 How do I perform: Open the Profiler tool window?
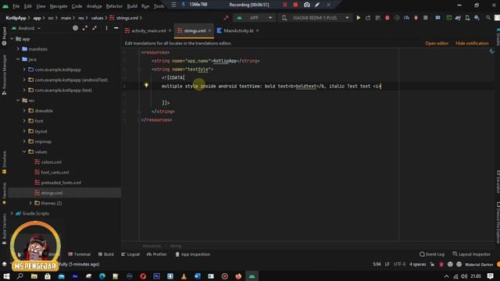[157, 254]
